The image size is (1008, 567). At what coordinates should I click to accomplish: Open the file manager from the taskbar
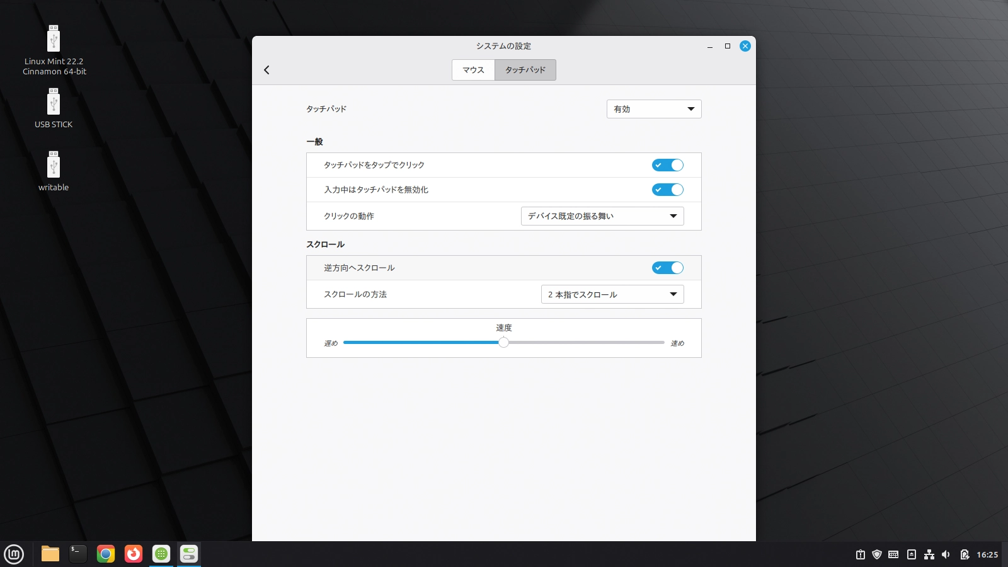pos(49,554)
